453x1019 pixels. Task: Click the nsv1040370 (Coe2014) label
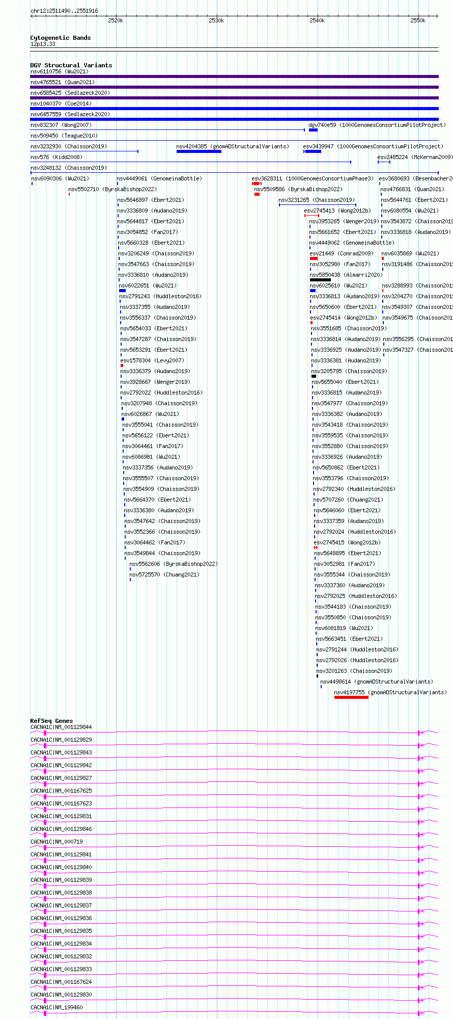click(x=61, y=103)
